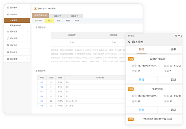Switch to the 成绩排名 tab
This screenshot has width=186, height=129.
click(75, 16)
